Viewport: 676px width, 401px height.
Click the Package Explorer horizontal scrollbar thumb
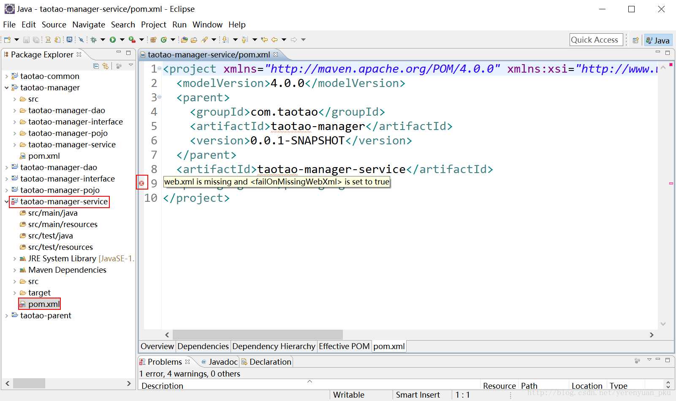[x=29, y=383]
